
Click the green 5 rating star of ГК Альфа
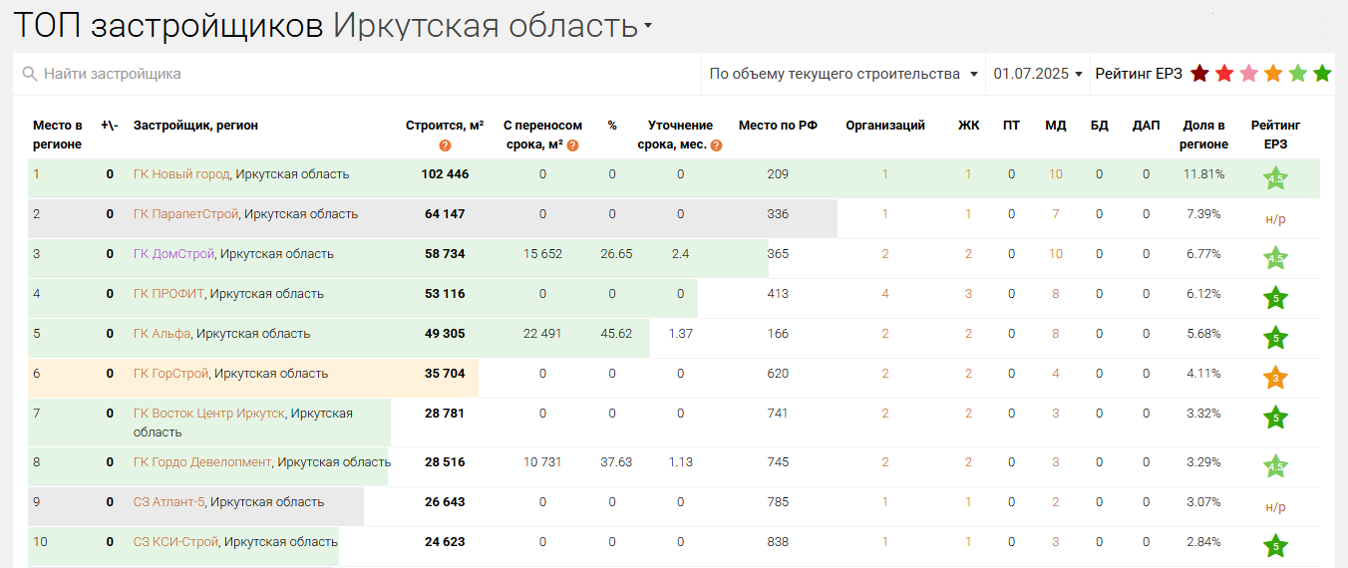coord(1275,338)
